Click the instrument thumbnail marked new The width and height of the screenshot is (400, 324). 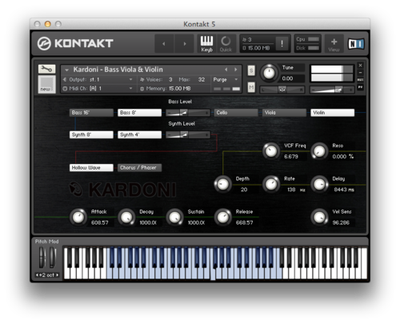(x=46, y=84)
